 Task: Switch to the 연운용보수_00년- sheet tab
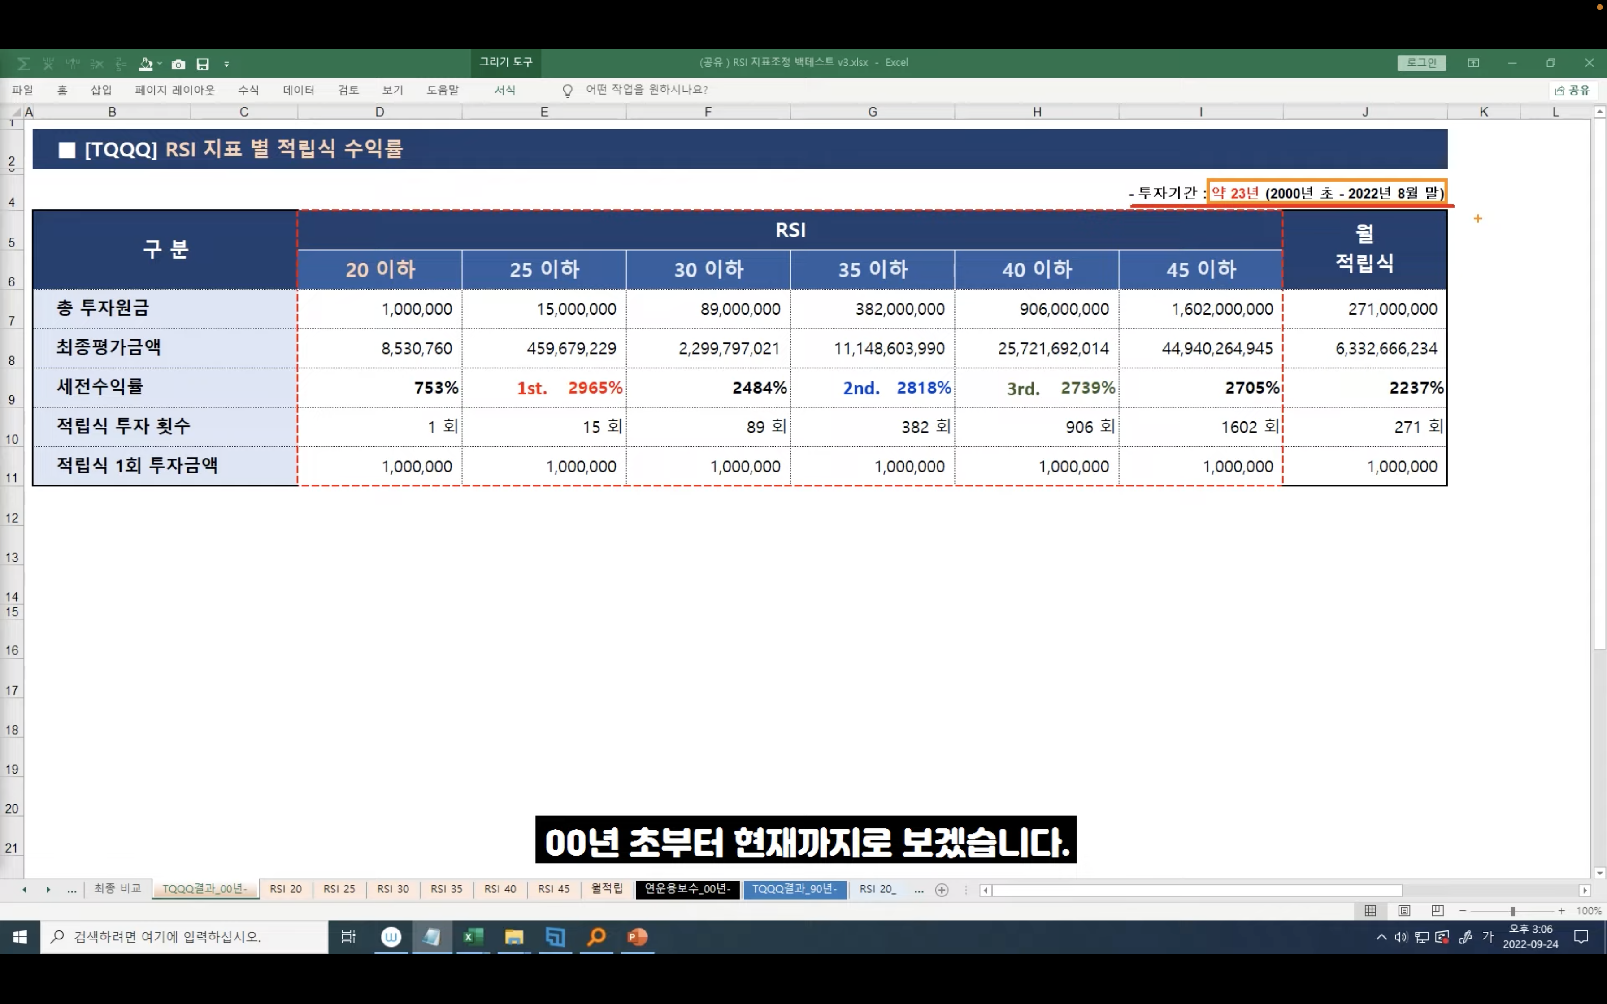(x=688, y=888)
